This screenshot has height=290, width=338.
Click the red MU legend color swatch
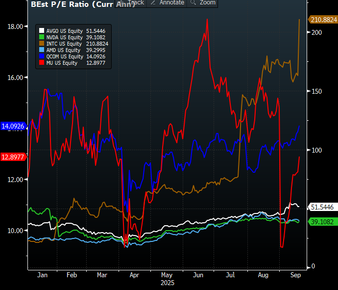pyautogui.click(x=42, y=63)
